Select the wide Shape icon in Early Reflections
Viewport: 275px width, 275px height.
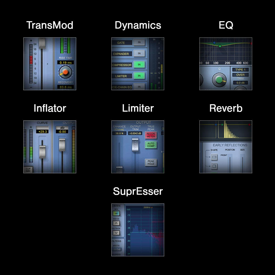point(214,157)
